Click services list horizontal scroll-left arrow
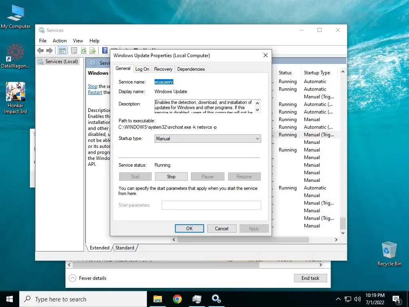 tap(174, 239)
